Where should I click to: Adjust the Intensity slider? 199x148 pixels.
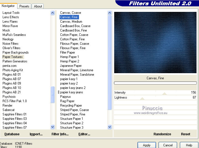[164, 94]
